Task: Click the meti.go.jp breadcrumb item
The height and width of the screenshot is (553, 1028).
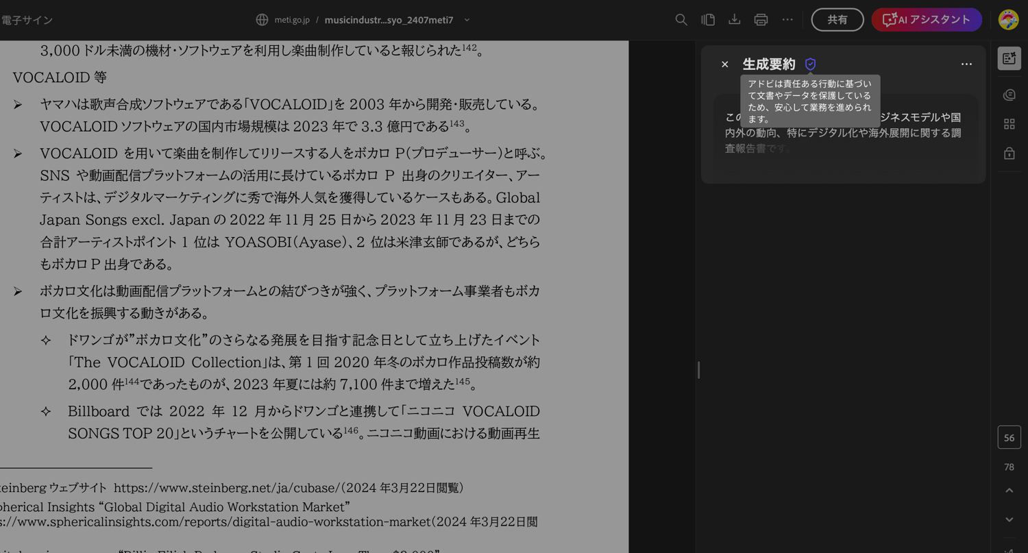Action: pyautogui.click(x=292, y=20)
